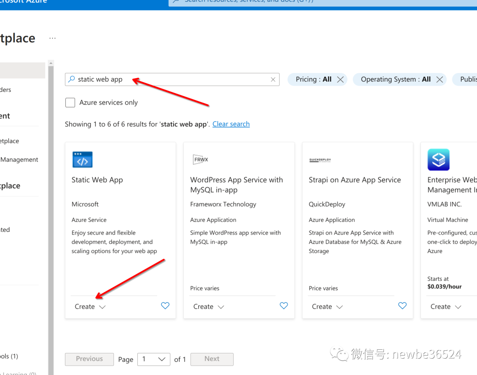Viewport: 477px width, 375px height.
Task: Click the magnifier icon in marketplace search
Action: [72, 80]
